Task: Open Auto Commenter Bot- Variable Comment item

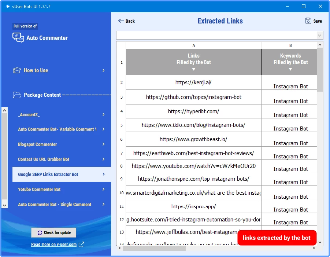Action: click(57, 129)
